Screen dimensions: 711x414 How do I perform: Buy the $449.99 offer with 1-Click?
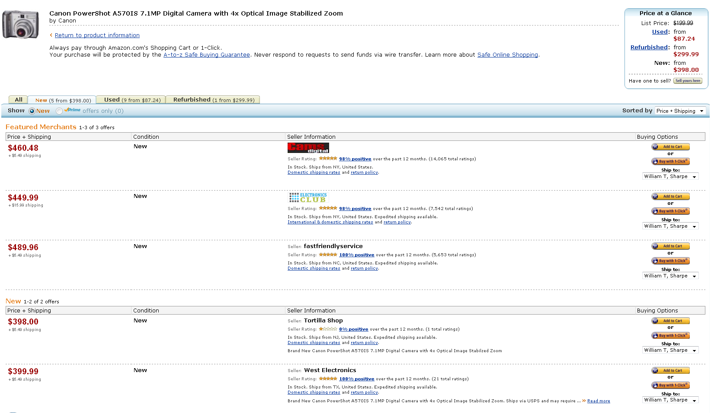pos(670,211)
